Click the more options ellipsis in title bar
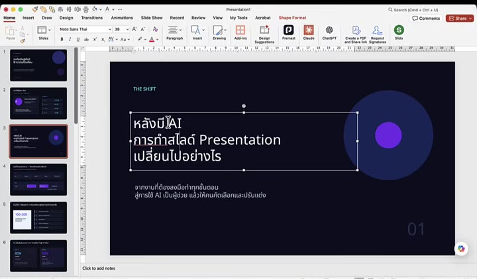 click(x=120, y=9)
